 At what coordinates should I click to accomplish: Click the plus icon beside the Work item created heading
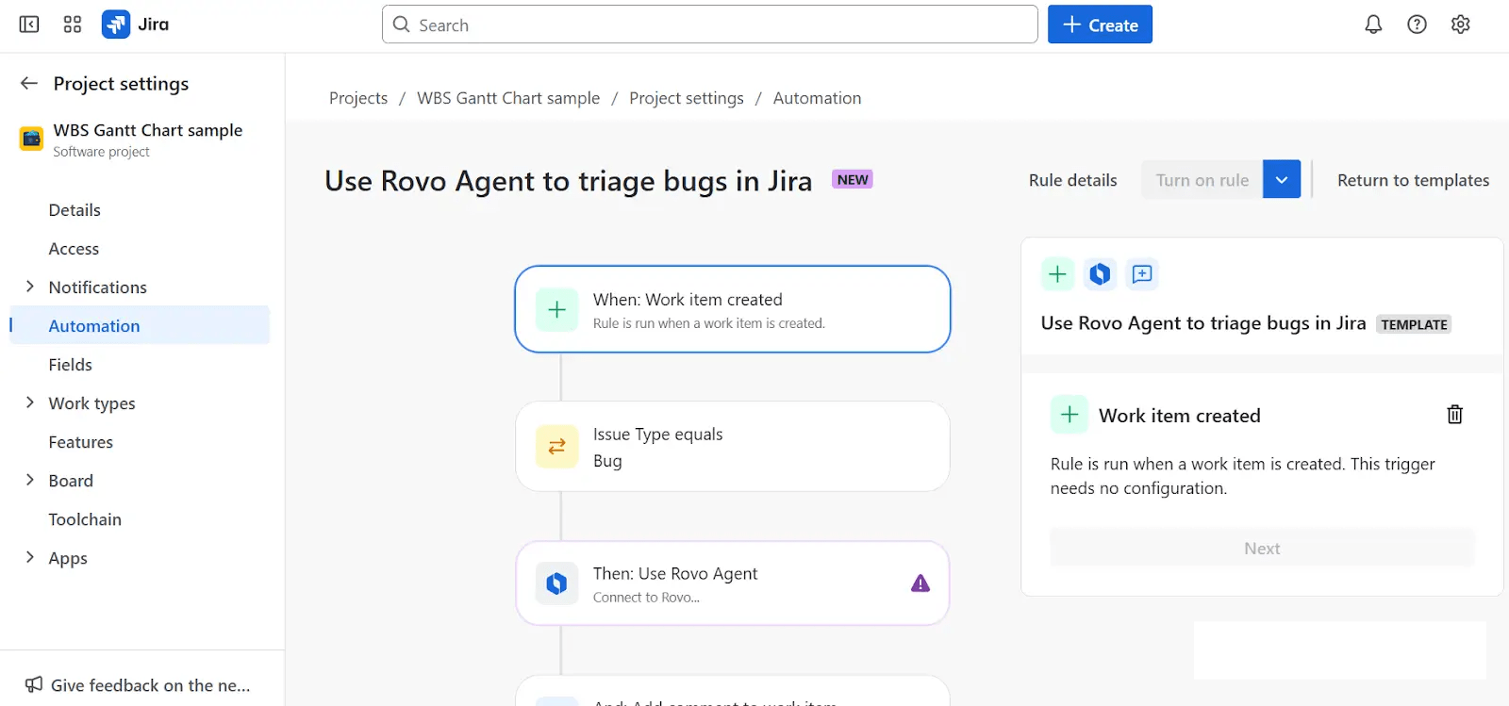tap(1070, 415)
